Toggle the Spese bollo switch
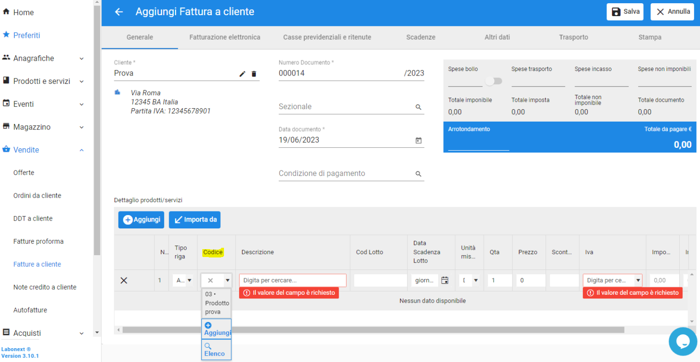The width and height of the screenshot is (700, 362). 493,81
